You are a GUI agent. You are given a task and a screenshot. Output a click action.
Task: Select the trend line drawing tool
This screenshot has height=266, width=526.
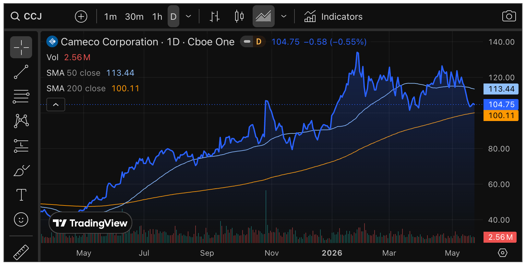click(21, 72)
